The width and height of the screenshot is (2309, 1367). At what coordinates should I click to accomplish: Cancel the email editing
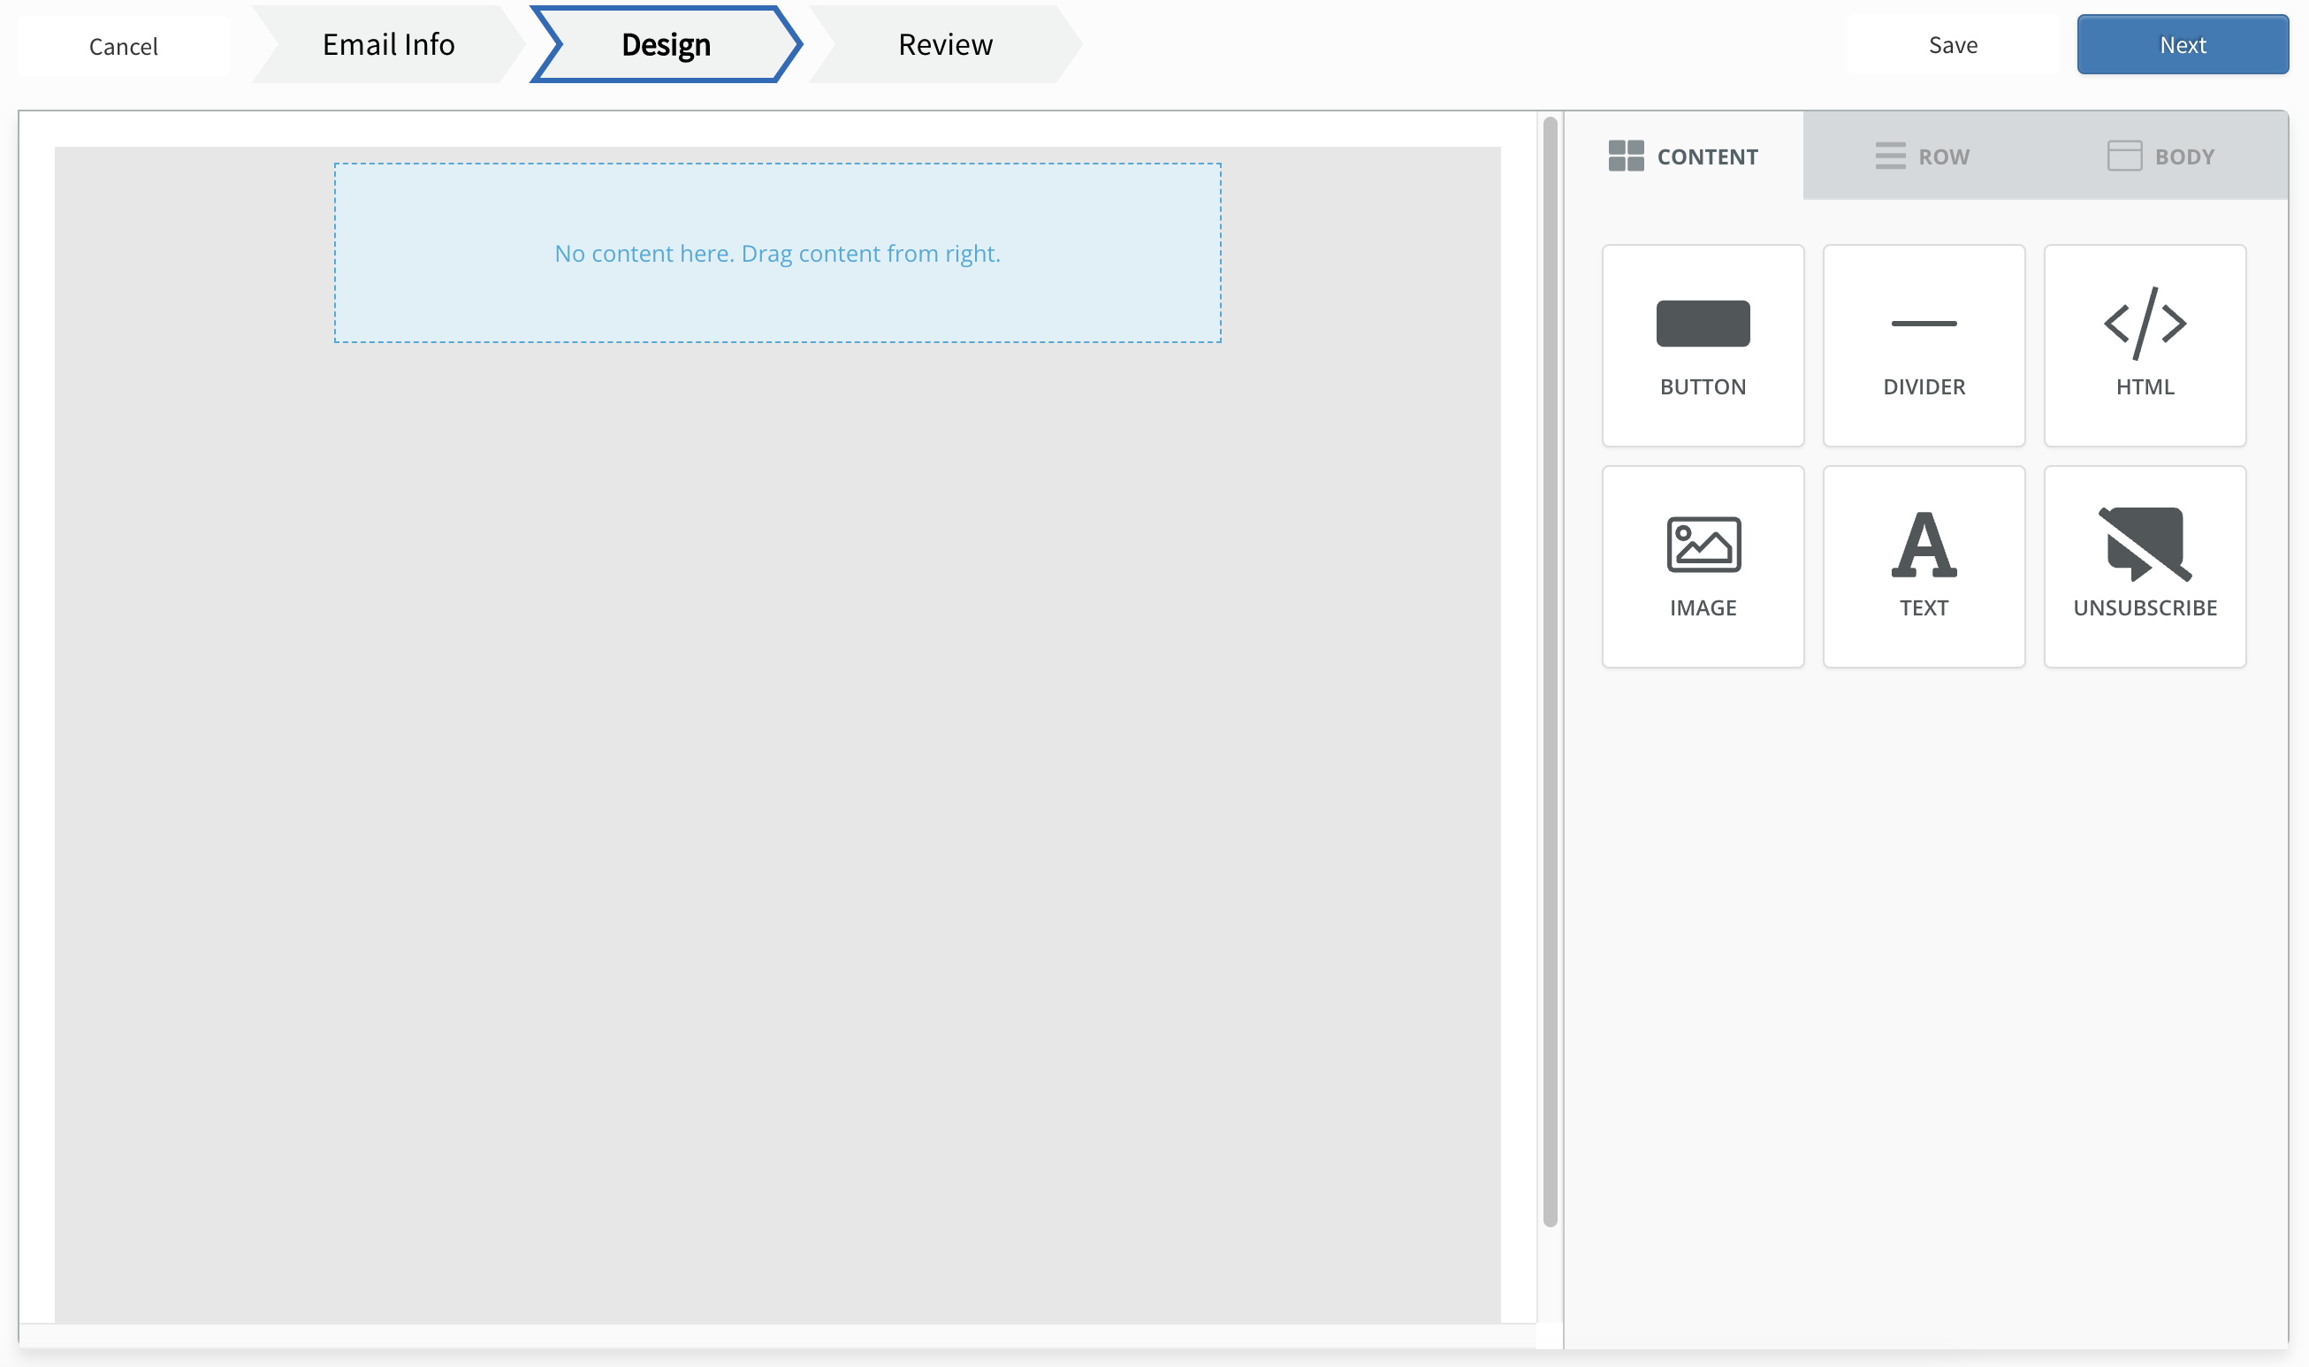123,45
